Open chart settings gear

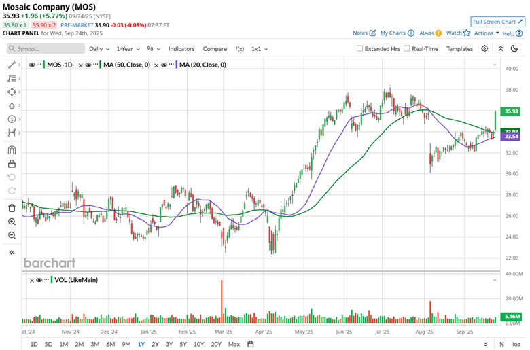pos(484,49)
